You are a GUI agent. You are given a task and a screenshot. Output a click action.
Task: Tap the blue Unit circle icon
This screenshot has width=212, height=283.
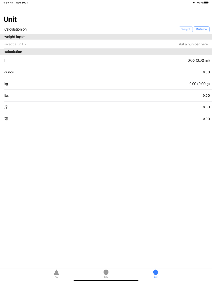coord(156,272)
